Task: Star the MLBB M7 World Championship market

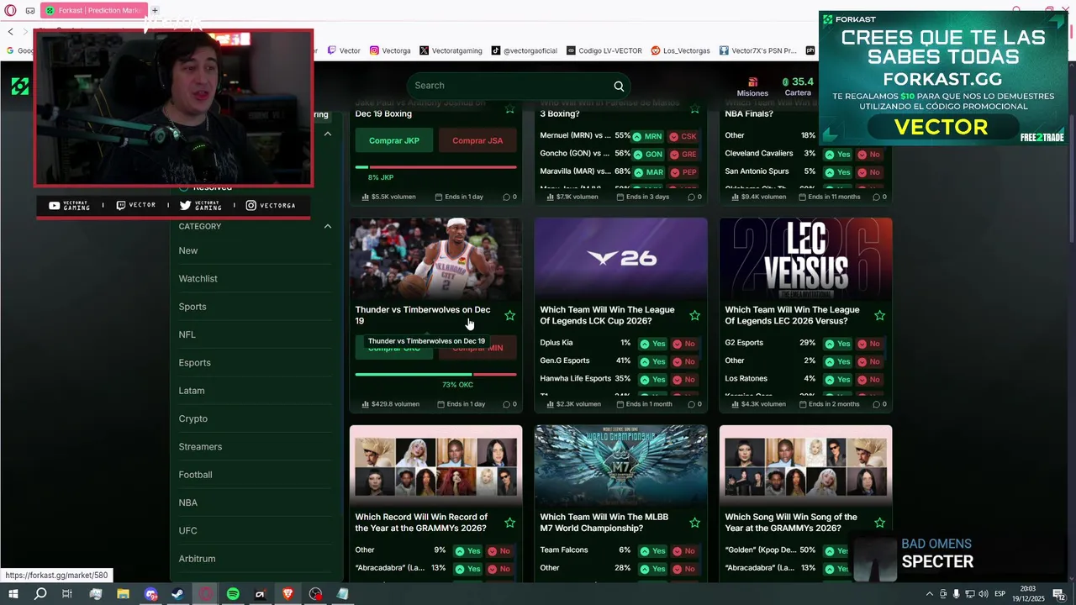Action: click(695, 523)
